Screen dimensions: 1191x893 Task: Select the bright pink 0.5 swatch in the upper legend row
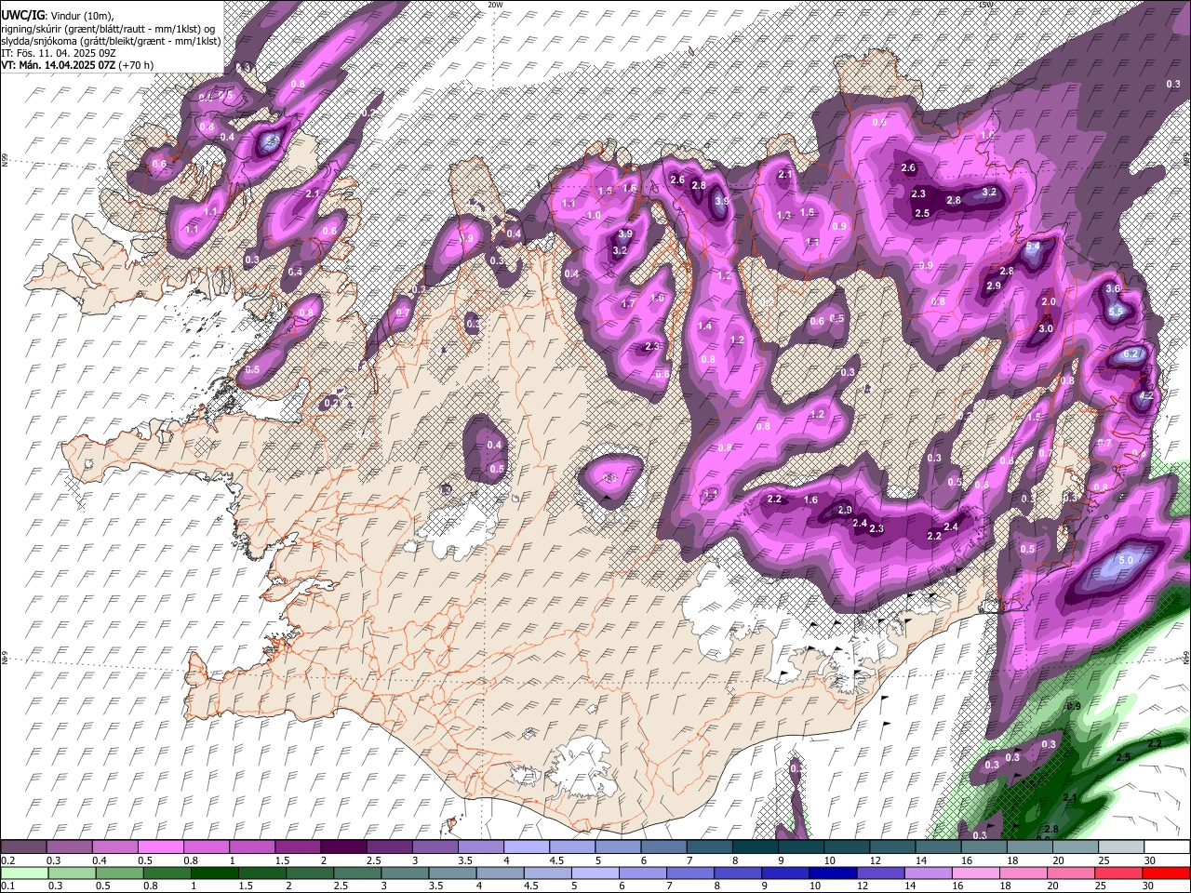click(x=160, y=847)
